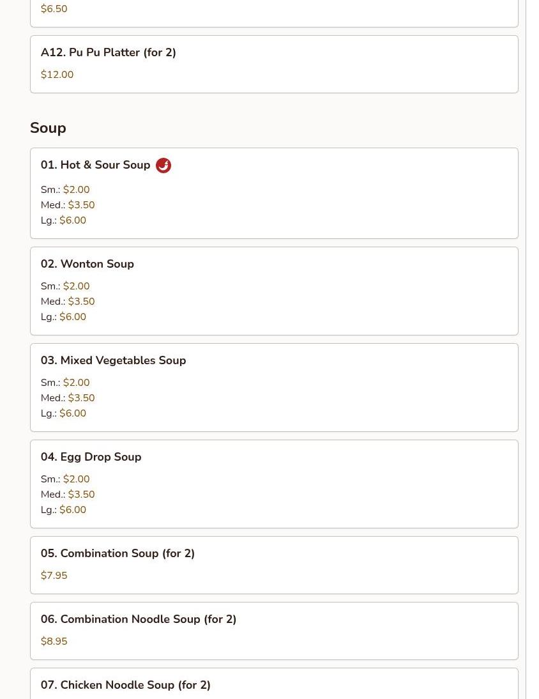Viewport: 539px width, 699px height.
Task: Choose medium Hot & Sour Soup $3.50
Action: point(68,205)
